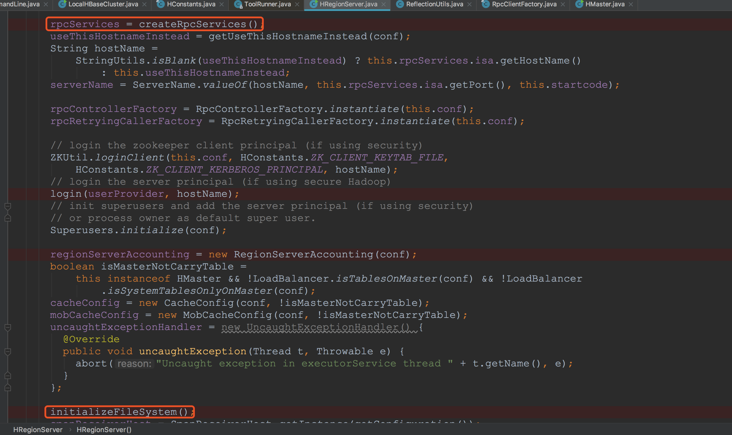
Task: Click the rpcRetryingCallerFactory field name
Action: point(126,121)
